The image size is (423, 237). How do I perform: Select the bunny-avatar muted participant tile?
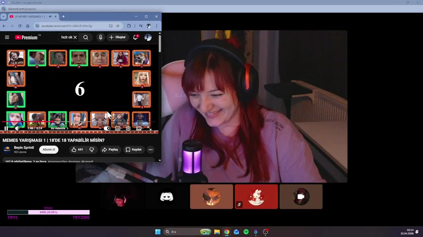(256, 197)
